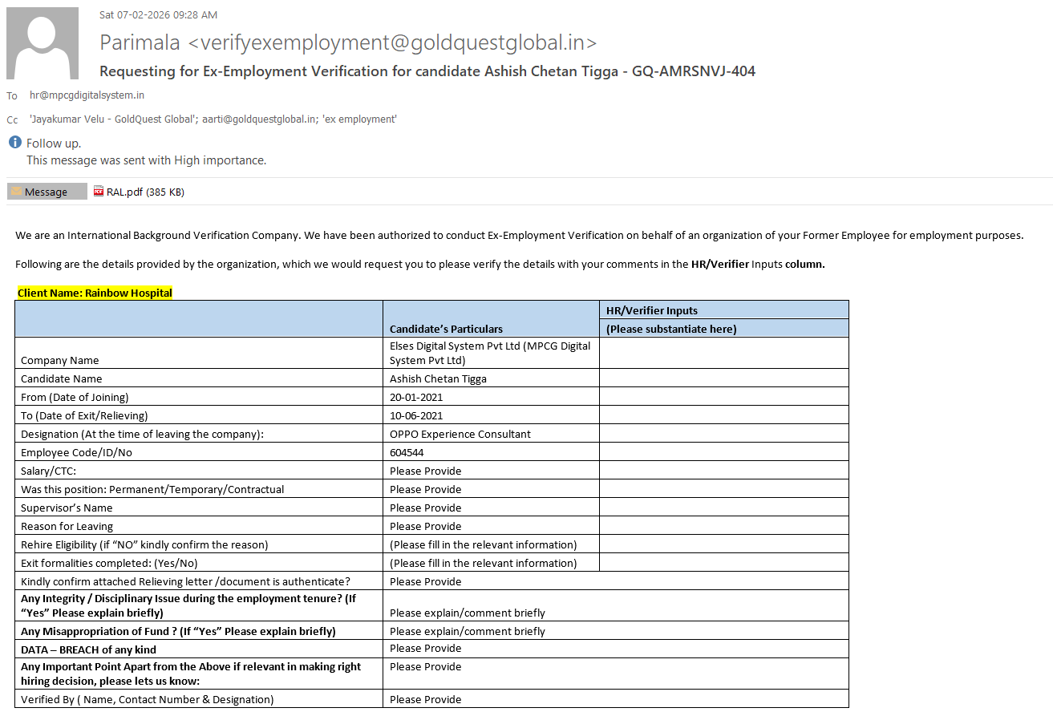Click the Reason for Leaving row label
The image size is (1053, 712).
pyautogui.click(x=67, y=526)
